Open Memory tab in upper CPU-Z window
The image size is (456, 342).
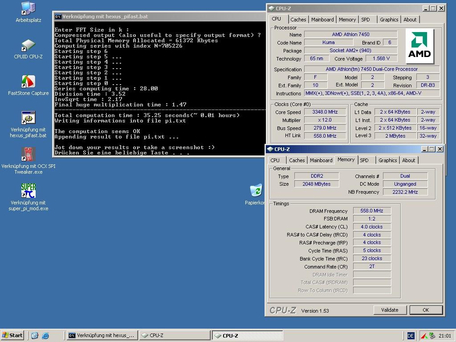347,20
